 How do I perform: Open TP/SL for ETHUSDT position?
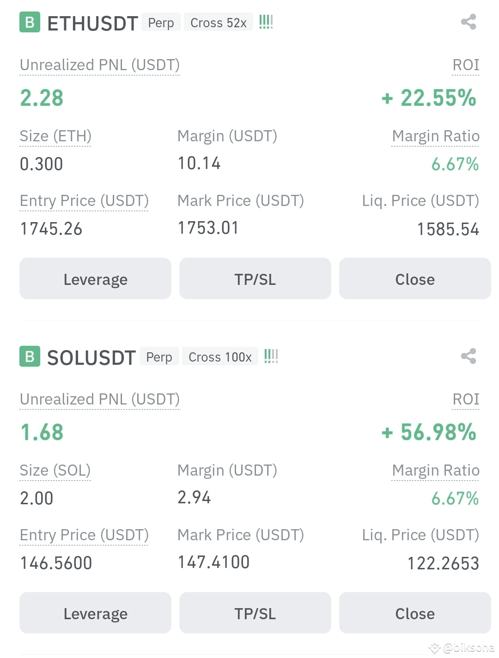[x=255, y=278]
